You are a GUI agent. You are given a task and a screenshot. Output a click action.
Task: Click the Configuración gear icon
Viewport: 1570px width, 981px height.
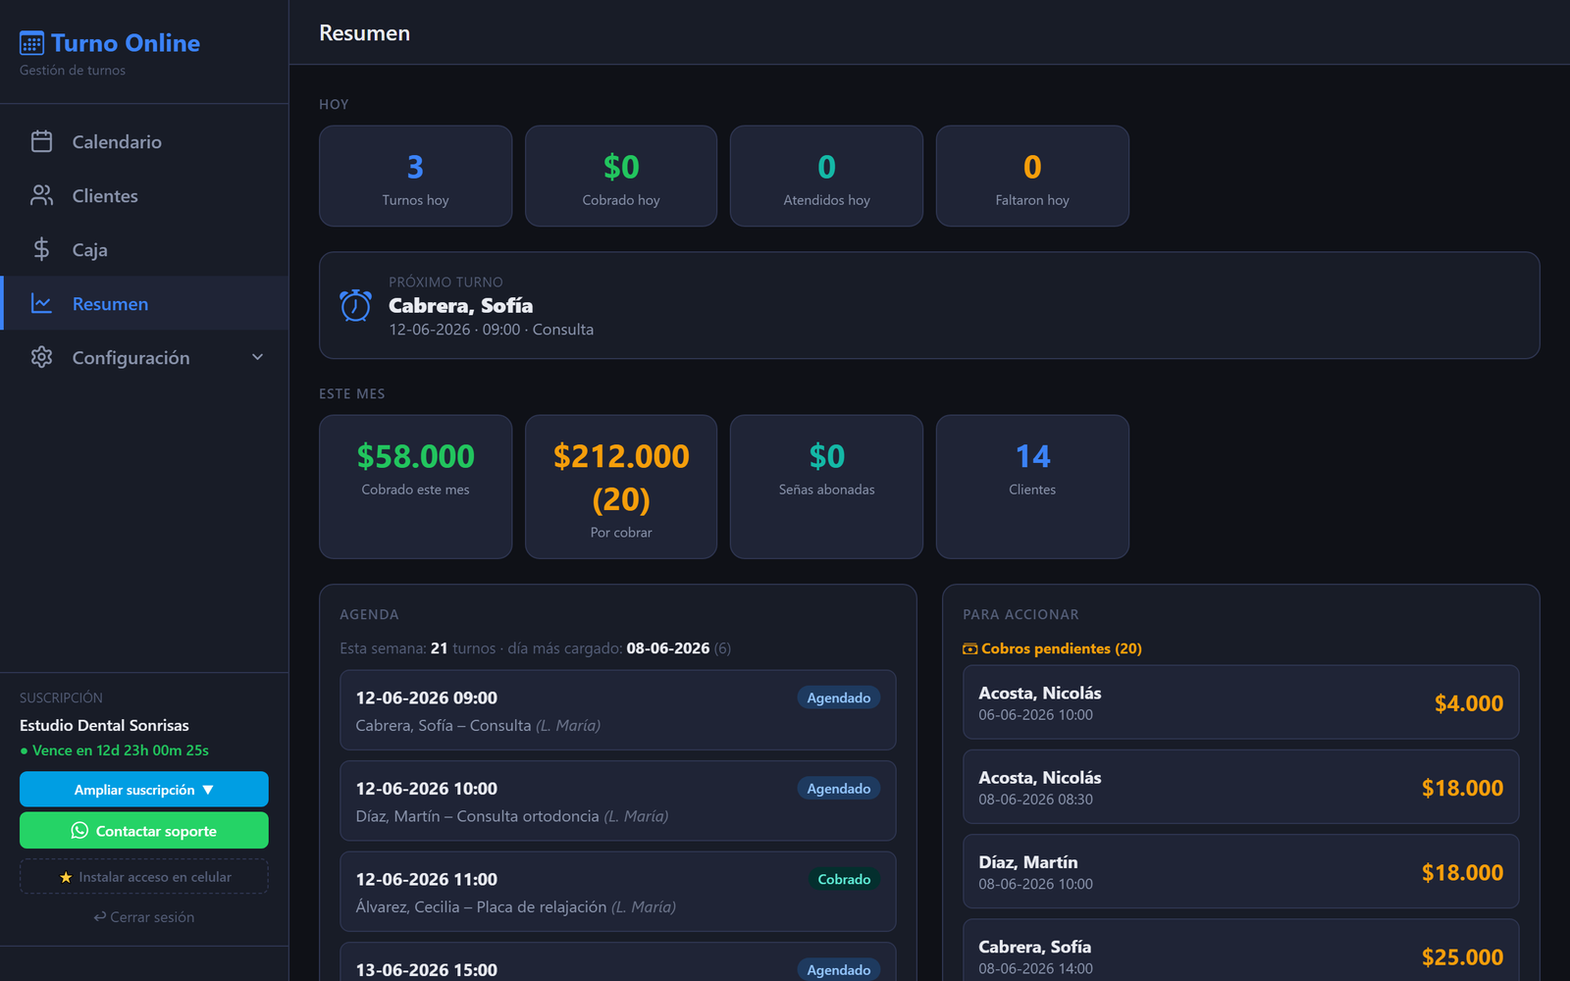(x=41, y=357)
